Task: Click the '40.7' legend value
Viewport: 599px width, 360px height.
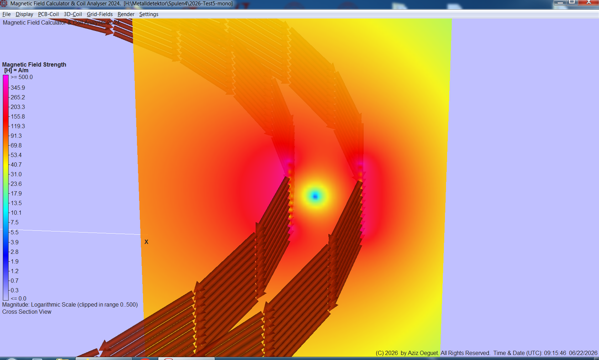Action: (16, 165)
